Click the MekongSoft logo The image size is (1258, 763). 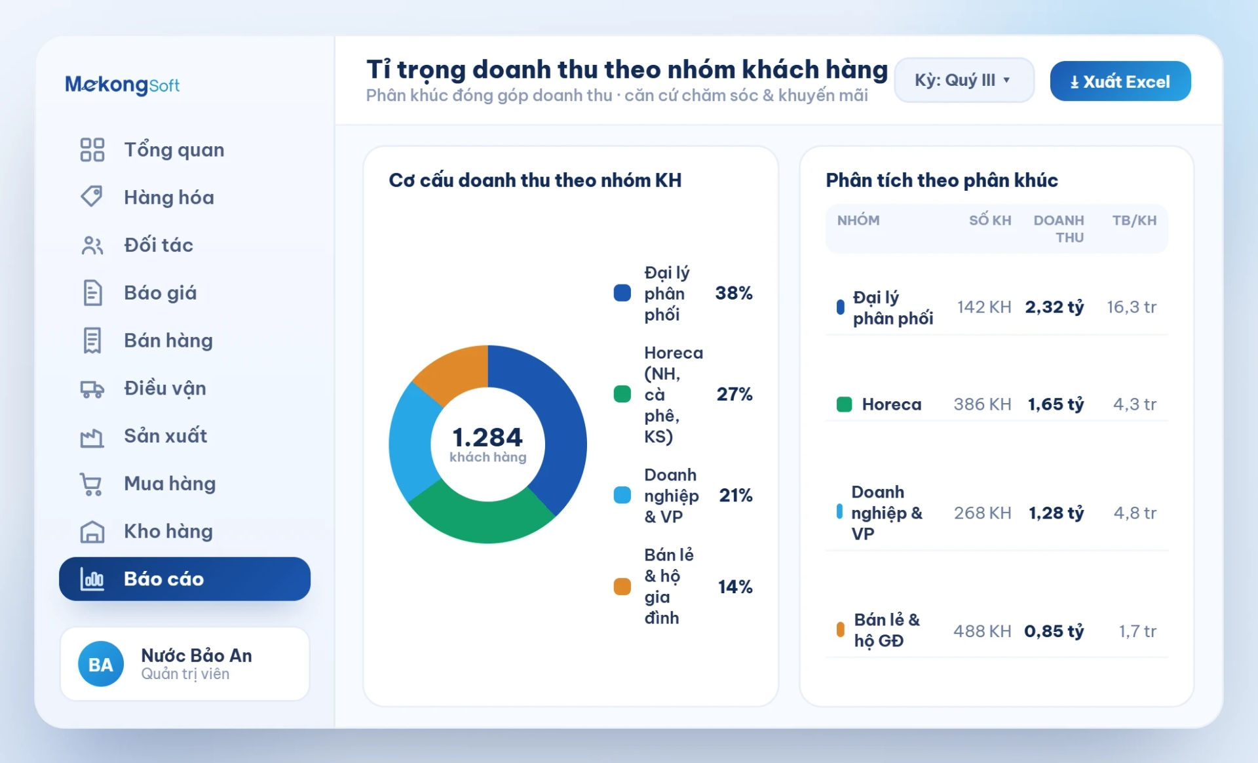coord(122,85)
